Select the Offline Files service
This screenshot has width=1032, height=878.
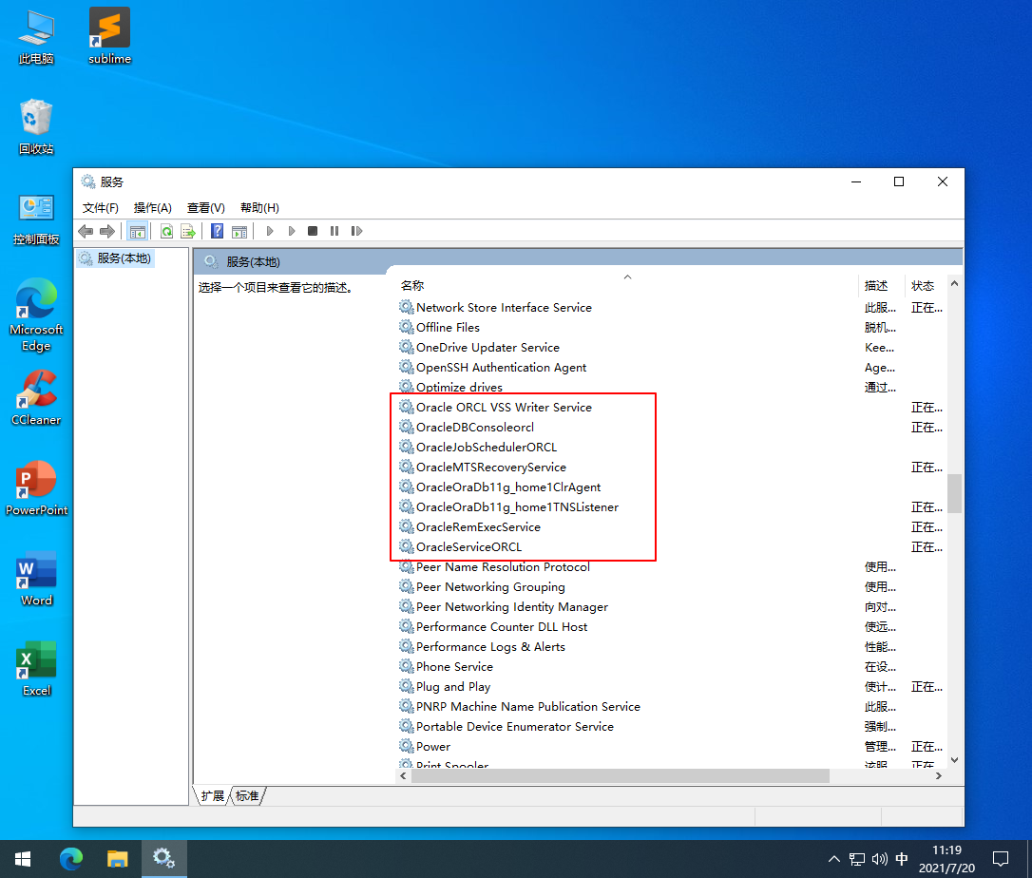pos(448,327)
